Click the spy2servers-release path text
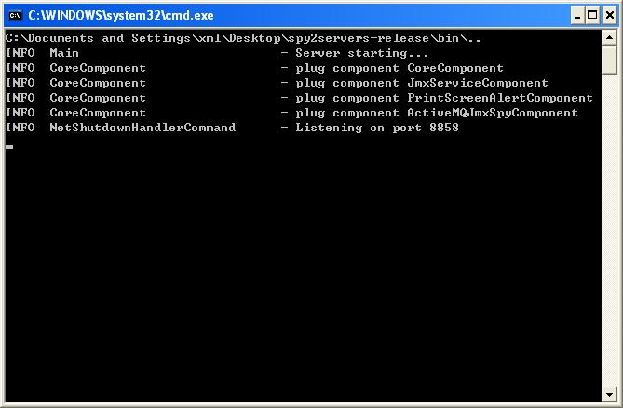Viewport: 623px width, 408px height. pyautogui.click(x=359, y=38)
